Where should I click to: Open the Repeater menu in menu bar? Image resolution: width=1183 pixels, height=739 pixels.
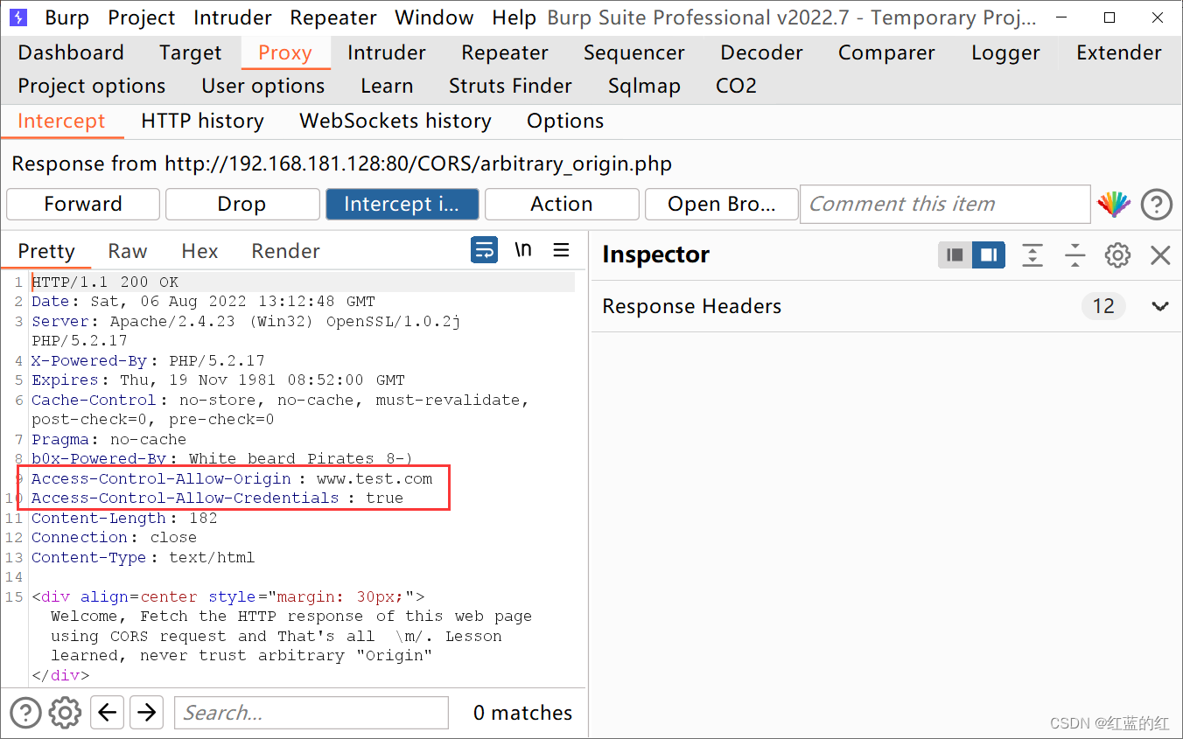click(333, 17)
